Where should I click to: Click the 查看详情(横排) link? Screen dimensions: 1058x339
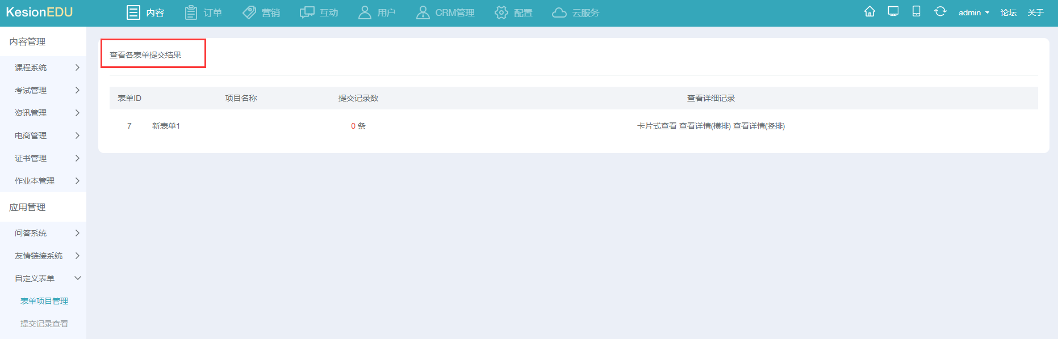(x=705, y=126)
